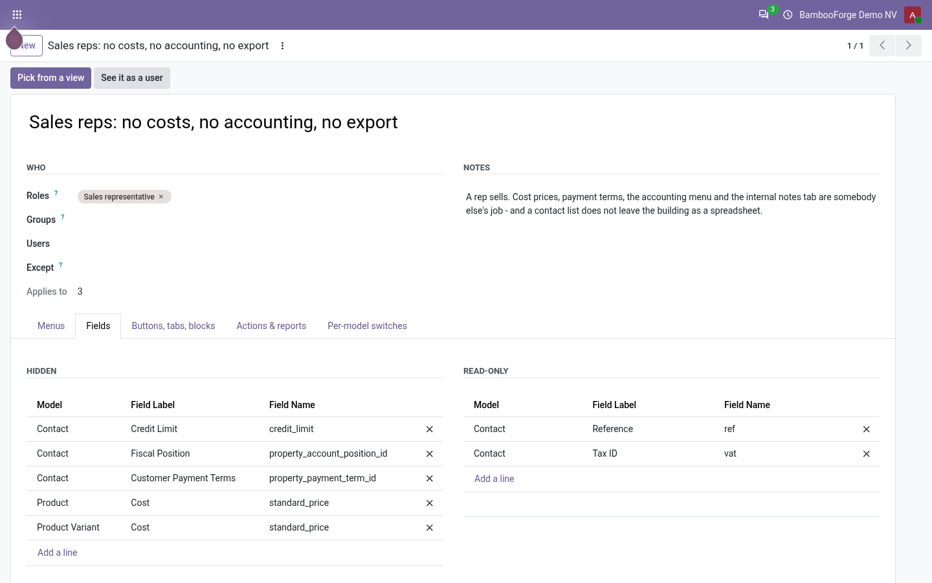Open the user avatar menu
Viewport: 932px width, 583px height.
(913, 14)
